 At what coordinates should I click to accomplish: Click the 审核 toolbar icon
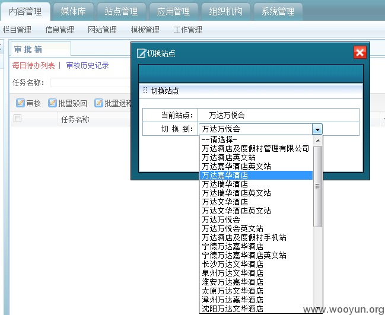pyautogui.click(x=20, y=103)
